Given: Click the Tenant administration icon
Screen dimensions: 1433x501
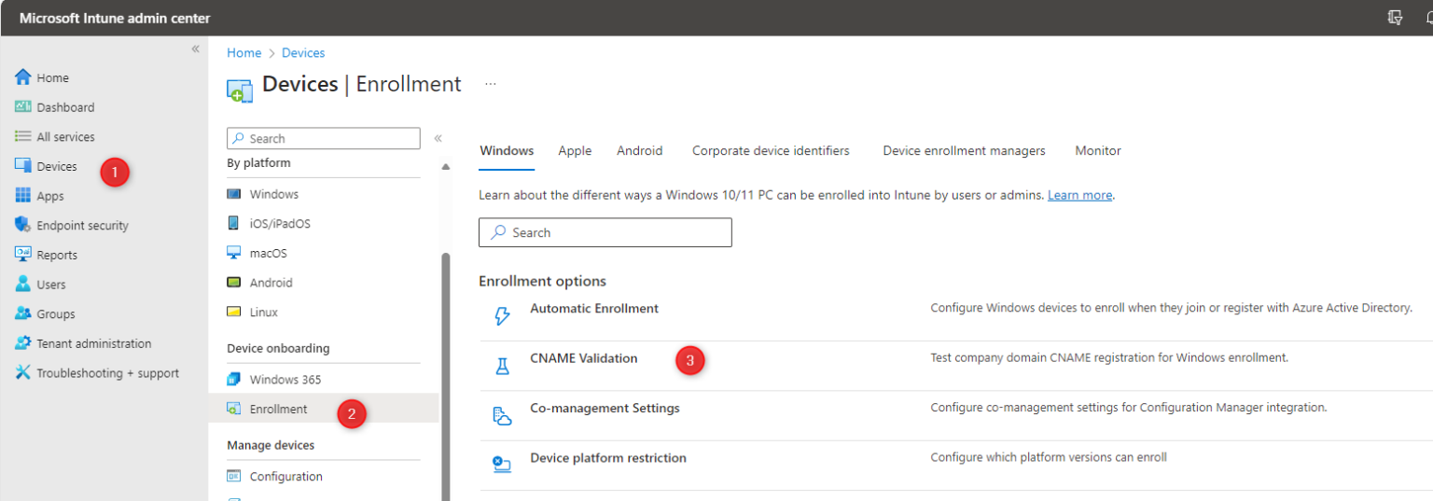Looking at the screenshot, I should coord(23,343).
